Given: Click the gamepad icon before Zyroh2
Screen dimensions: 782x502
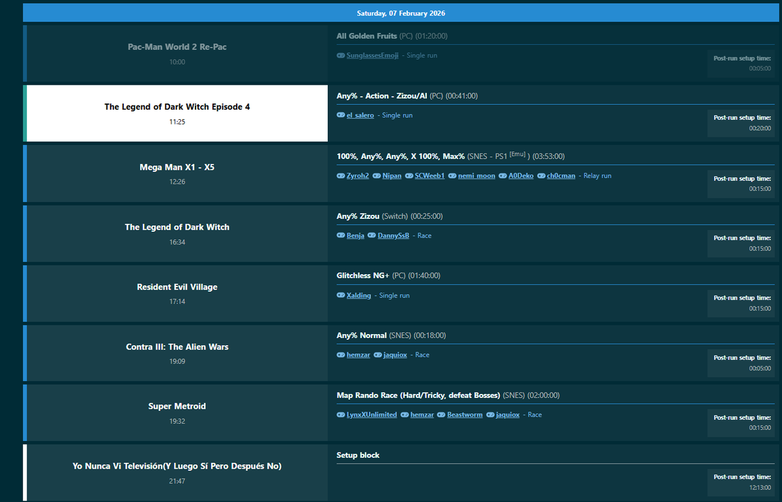Looking at the screenshot, I should coord(341,176).
